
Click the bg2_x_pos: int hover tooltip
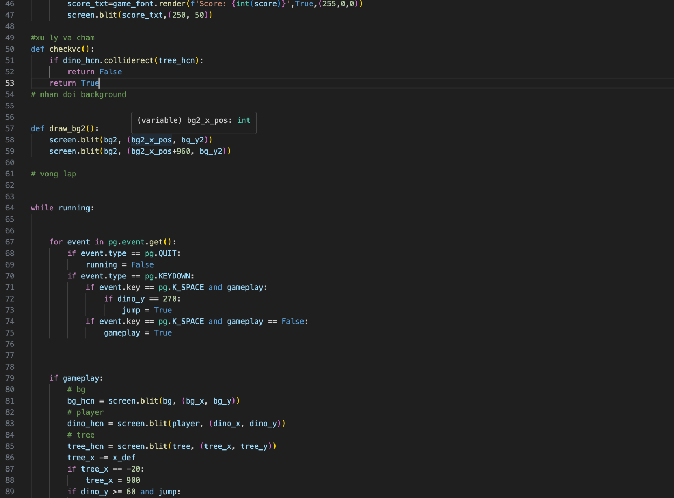click(194, 120)
